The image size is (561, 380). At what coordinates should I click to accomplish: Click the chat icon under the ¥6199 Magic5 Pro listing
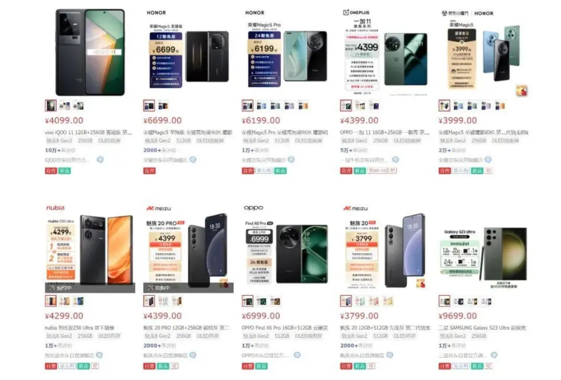(x=291, y=160)
